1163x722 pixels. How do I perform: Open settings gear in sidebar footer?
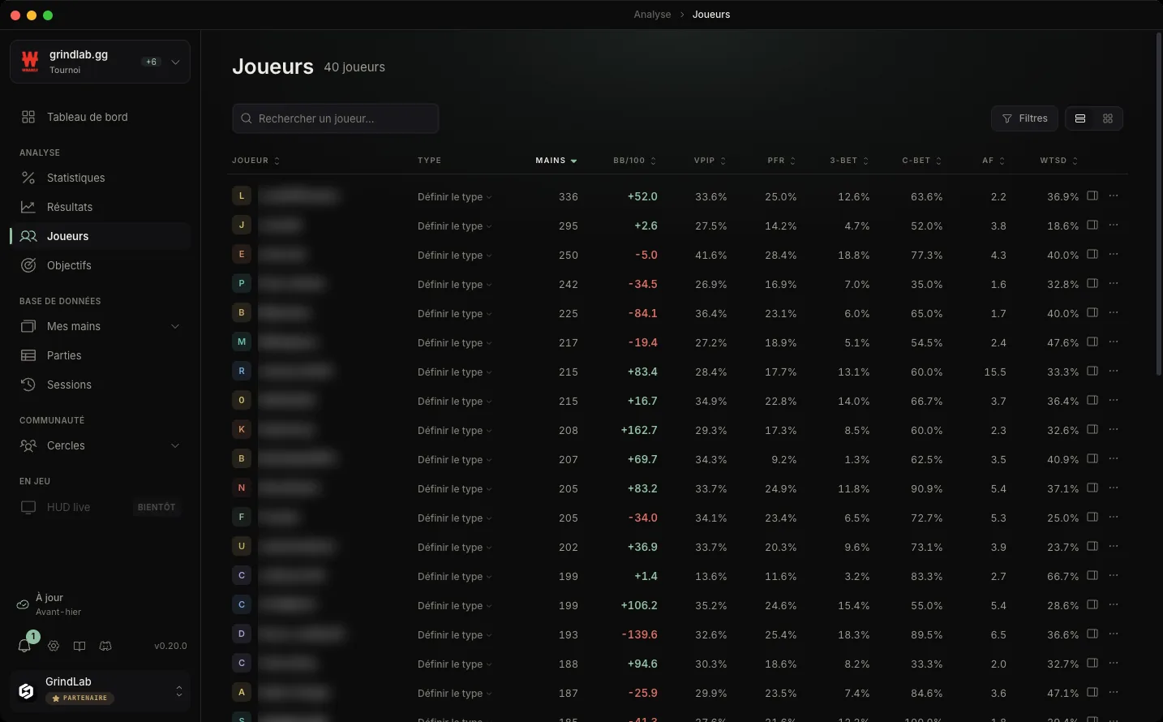tap(54, 646)
